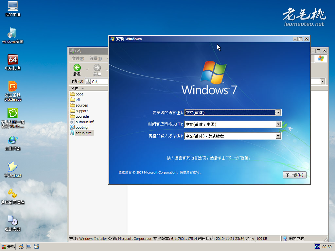This screenshot has height=251, width=335.
Task: Click the 109 KB status bar size
Action: point(262,238)
